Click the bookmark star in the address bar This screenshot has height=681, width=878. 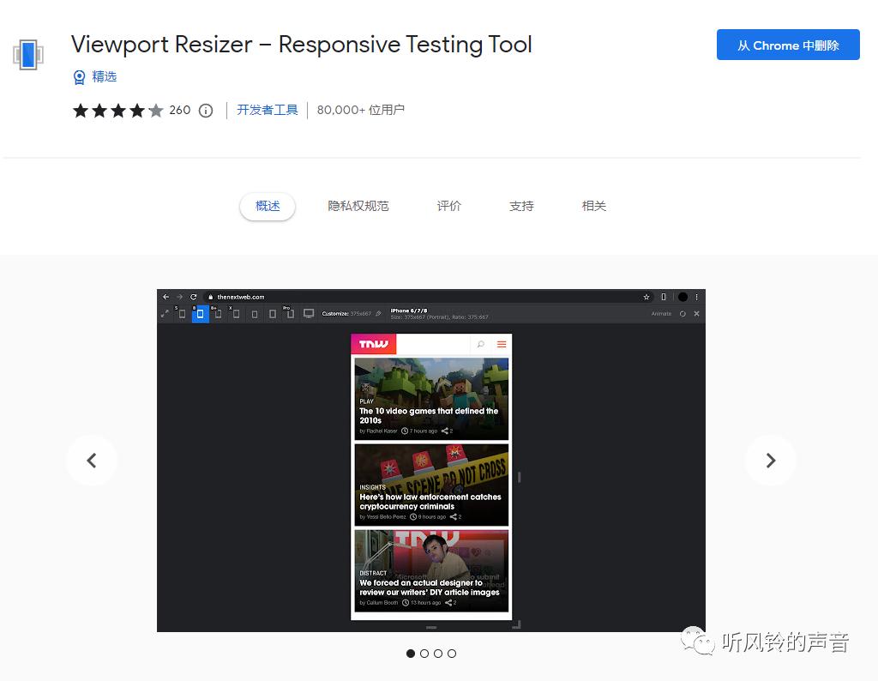click(x=646, y=297)
